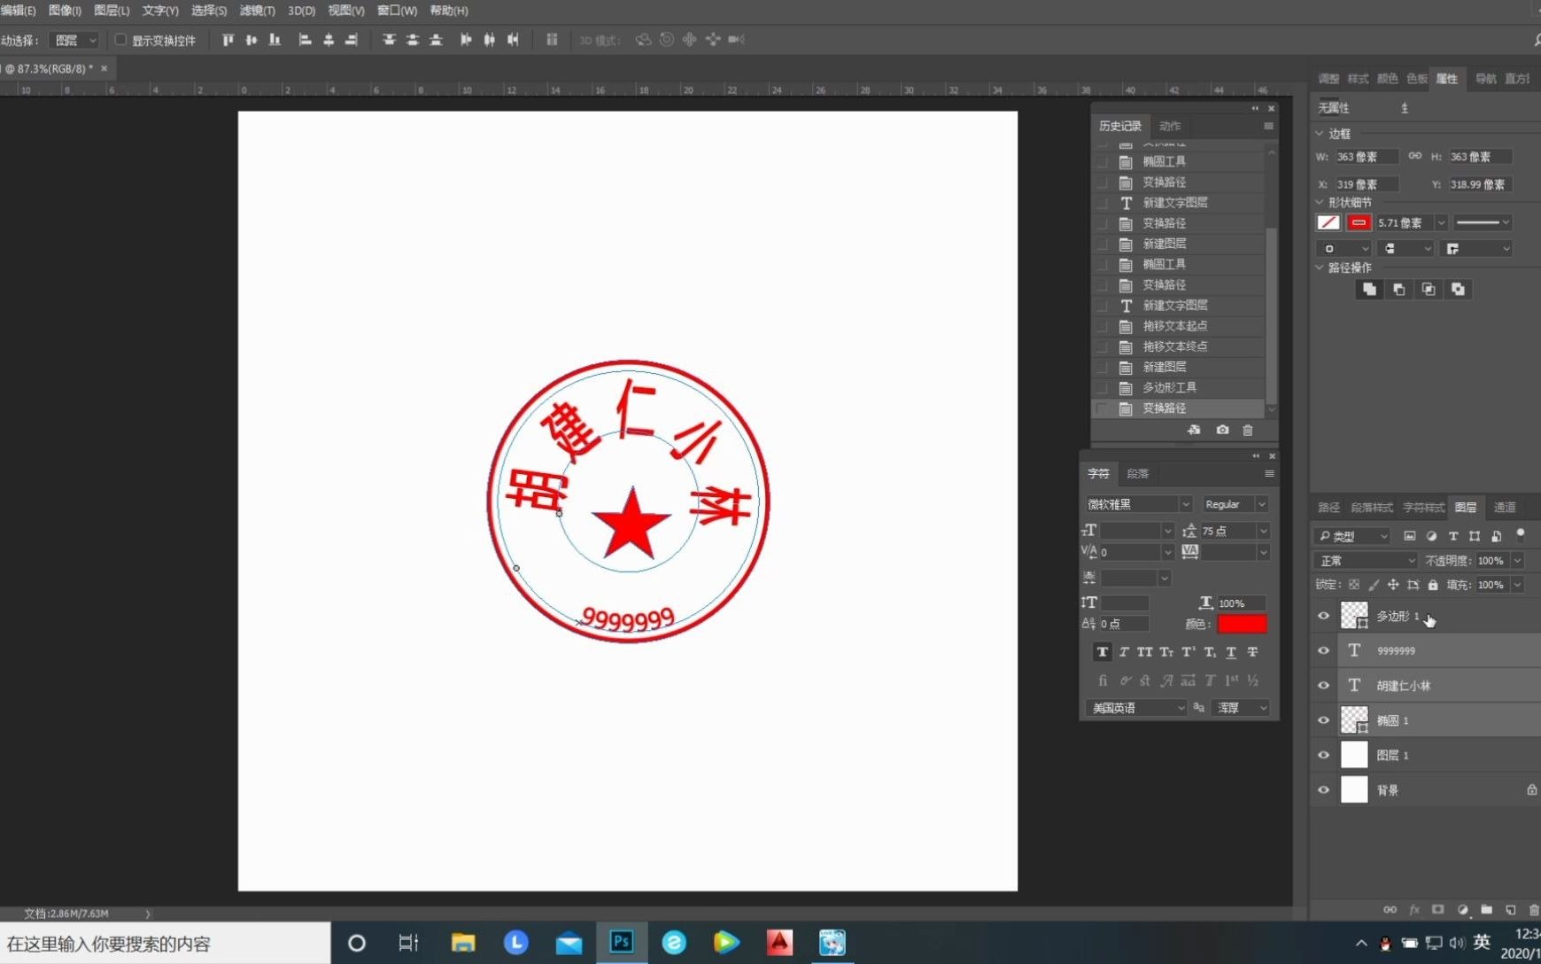The image size is (1541, 964).
Task: Toggle faux italic in Character panel
Action: click(1124, 652)
